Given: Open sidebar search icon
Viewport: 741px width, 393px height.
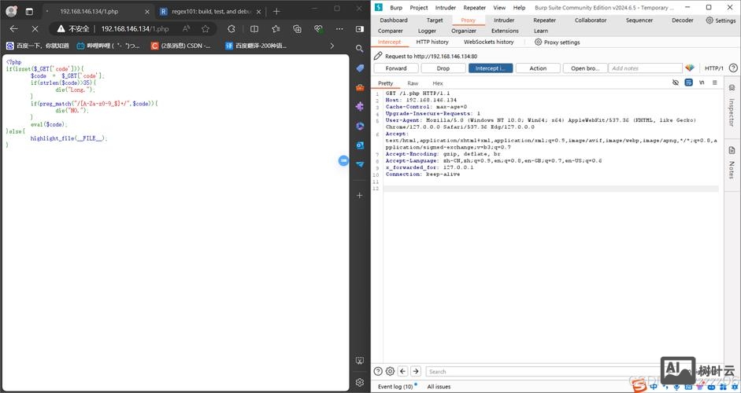Looking at the screenshot, I should tap(360, 49).
